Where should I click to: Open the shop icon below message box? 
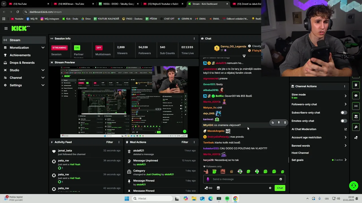click(218, 188)
